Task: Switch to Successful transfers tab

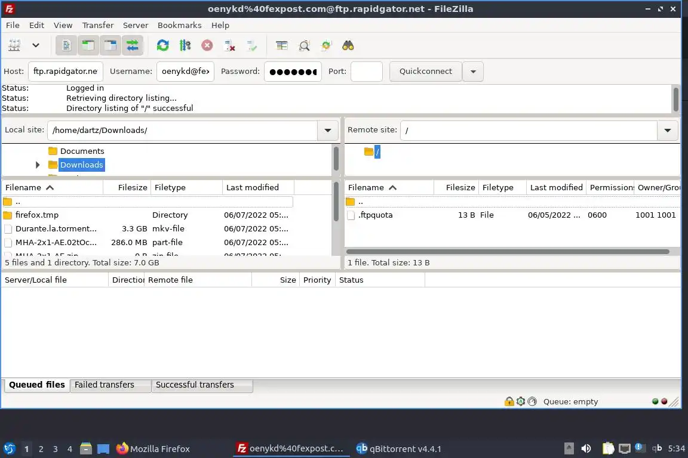Action: [202, 385]
